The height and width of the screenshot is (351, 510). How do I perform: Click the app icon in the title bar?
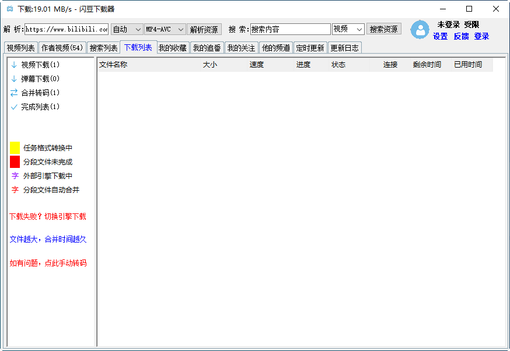pos(9,8)
